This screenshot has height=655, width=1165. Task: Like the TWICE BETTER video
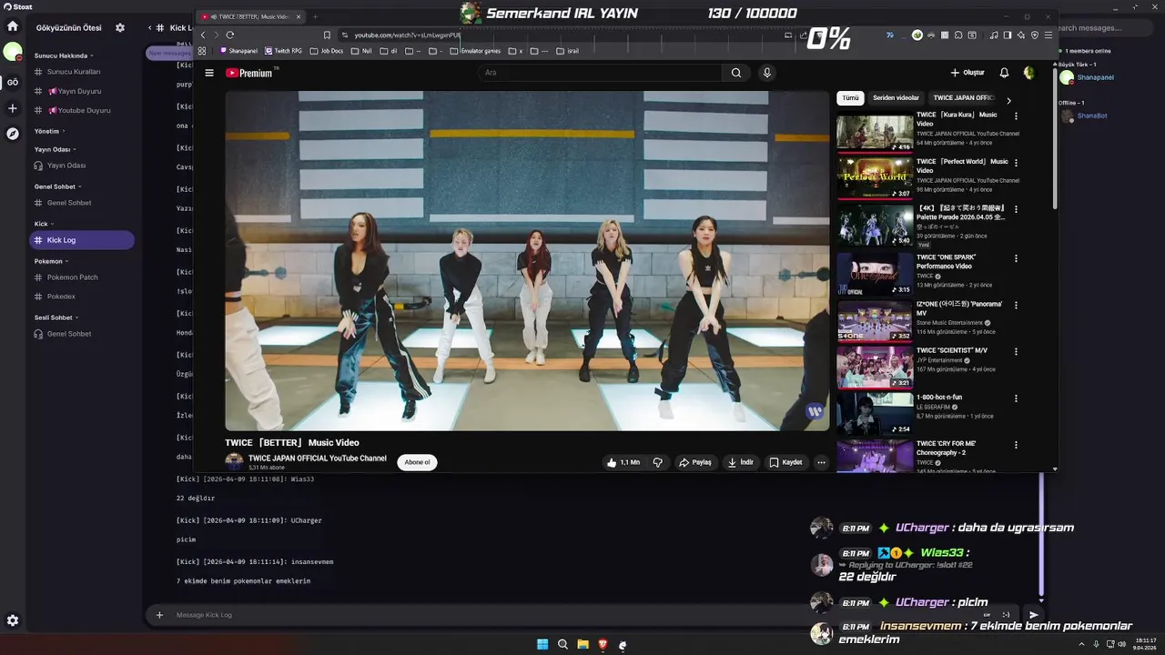(623, 462)
